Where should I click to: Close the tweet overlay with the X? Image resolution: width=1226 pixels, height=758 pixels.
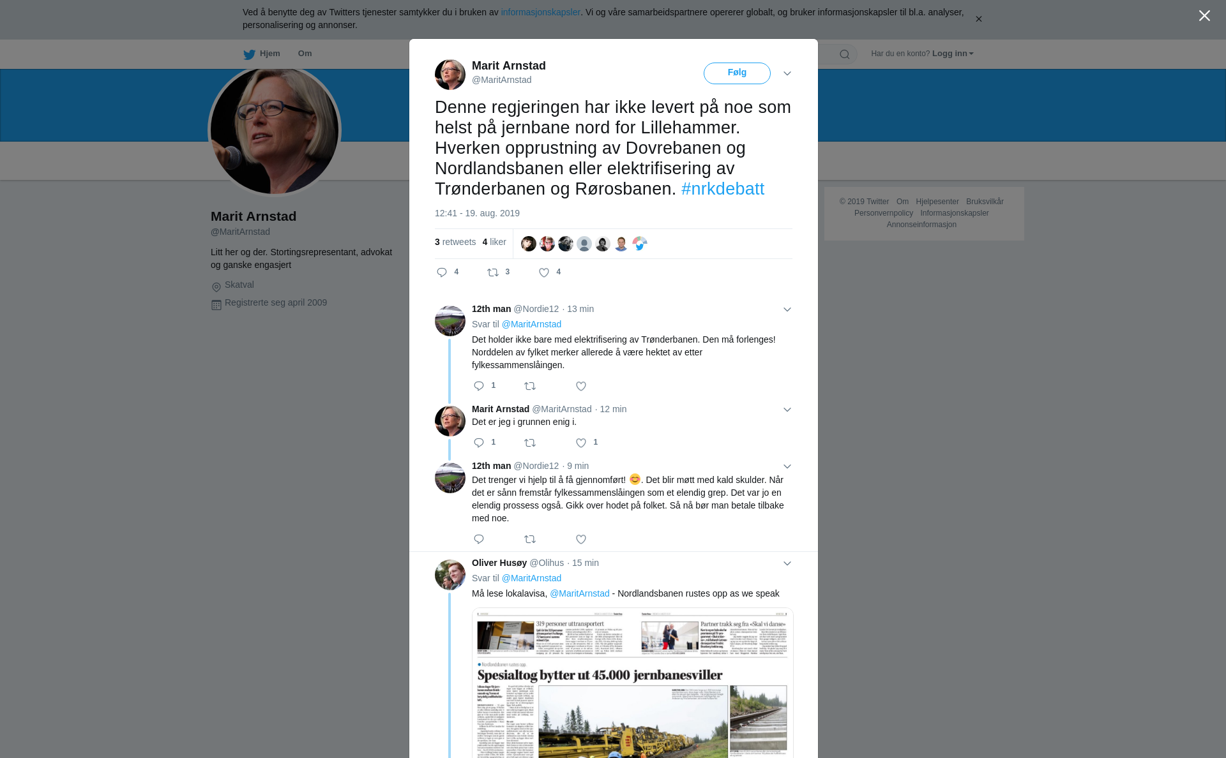[x=1204, y=16]
